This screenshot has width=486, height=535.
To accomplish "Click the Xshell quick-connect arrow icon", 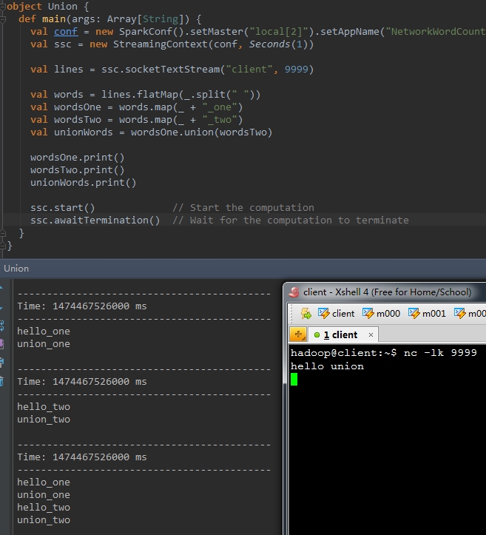I will (305, 313).
